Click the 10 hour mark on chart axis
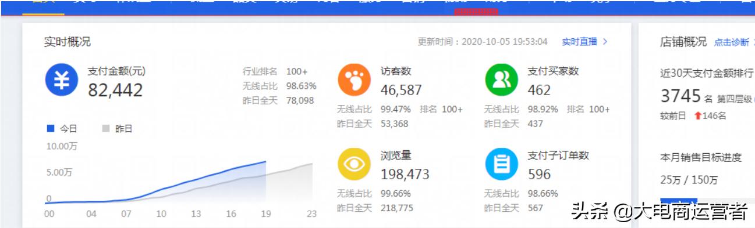Viewport: 755px width, 228px height. (x=161, y=214)
